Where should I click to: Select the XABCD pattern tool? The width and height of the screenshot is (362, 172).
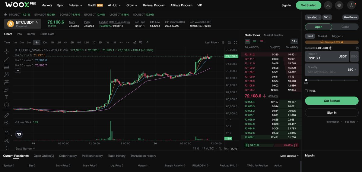point(6,74)
